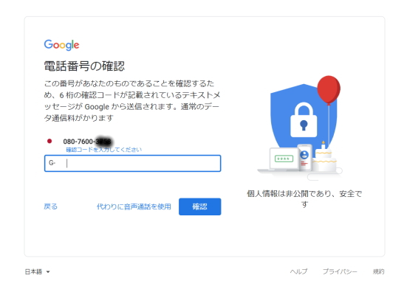Click the Google logo

pyautogui.click(x=61, y=45)
